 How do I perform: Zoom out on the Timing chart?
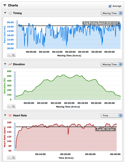coord(13,55)
